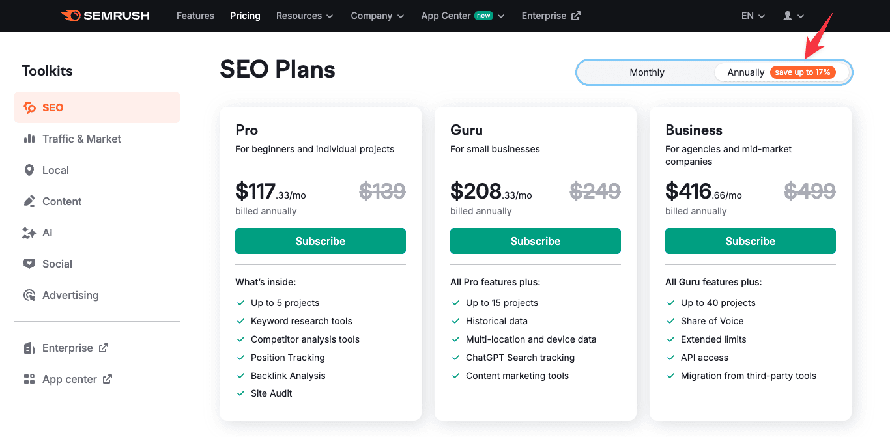Click the Social heart bubble icon
This screenshot has height=437, width=890.
coord(29,264)
